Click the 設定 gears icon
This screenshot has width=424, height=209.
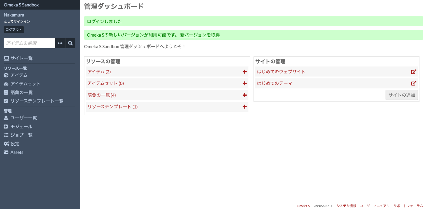pos(6,144)
